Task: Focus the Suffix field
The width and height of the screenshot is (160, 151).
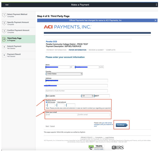Action: (101, 67)
